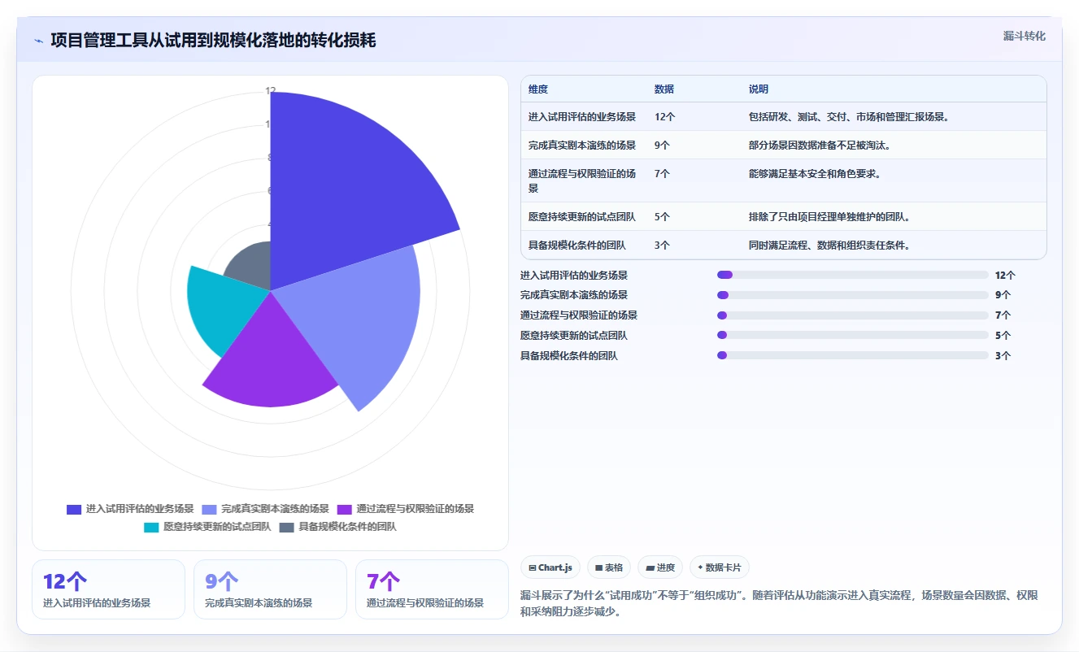Select the Chart.js tag chip
1079x652 pixels.
pyautogui.click(x=550, y=567)
